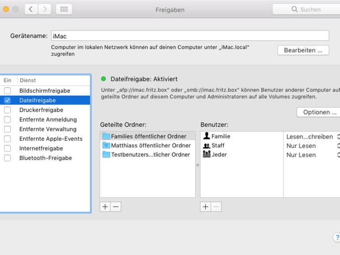Open the Nur Lesen dropdown for Jeder
The image size is (340, 255).
[x=313, y=155]
